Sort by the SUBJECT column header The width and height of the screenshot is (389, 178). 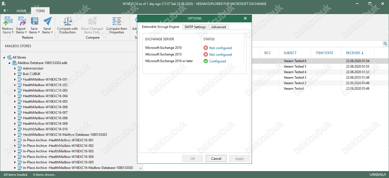click(290, 53)
